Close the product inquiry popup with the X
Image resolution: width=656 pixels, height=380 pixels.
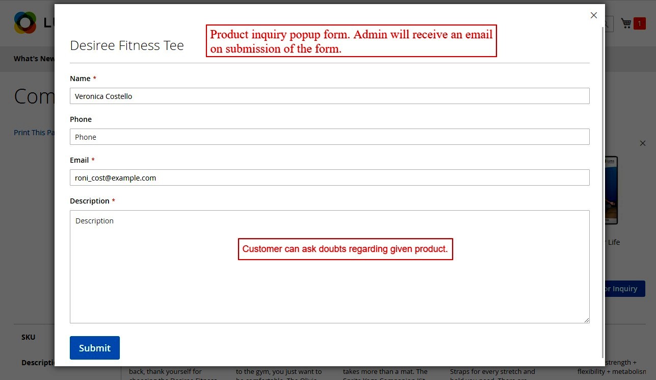593,15
